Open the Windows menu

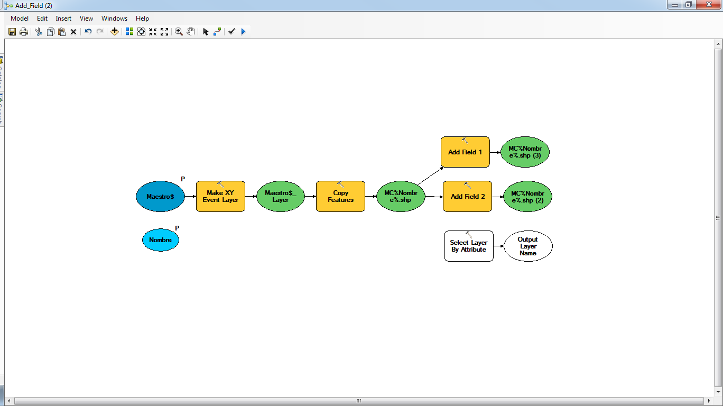coord(115,19)
